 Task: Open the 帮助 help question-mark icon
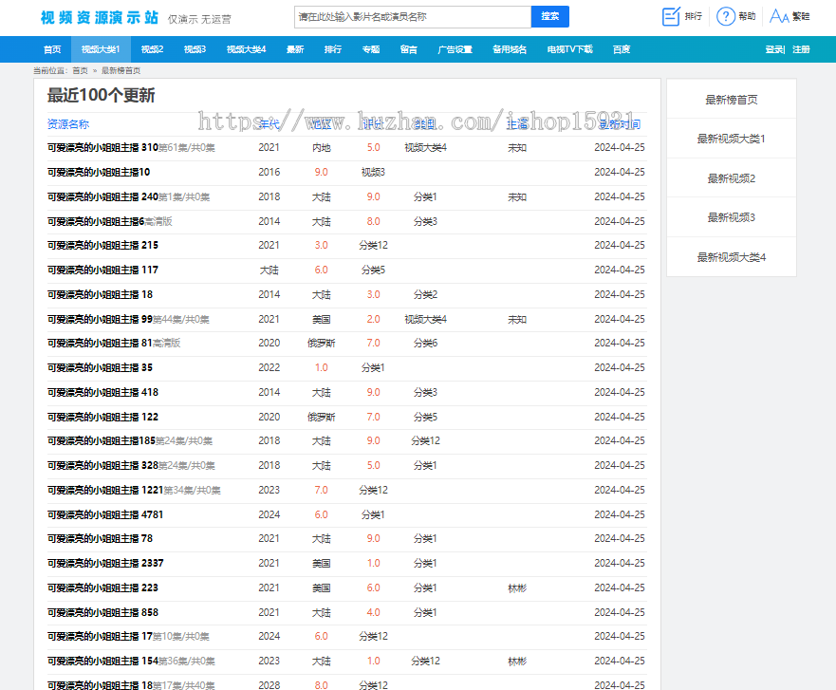pyautogui.click(x=726, y=16)
